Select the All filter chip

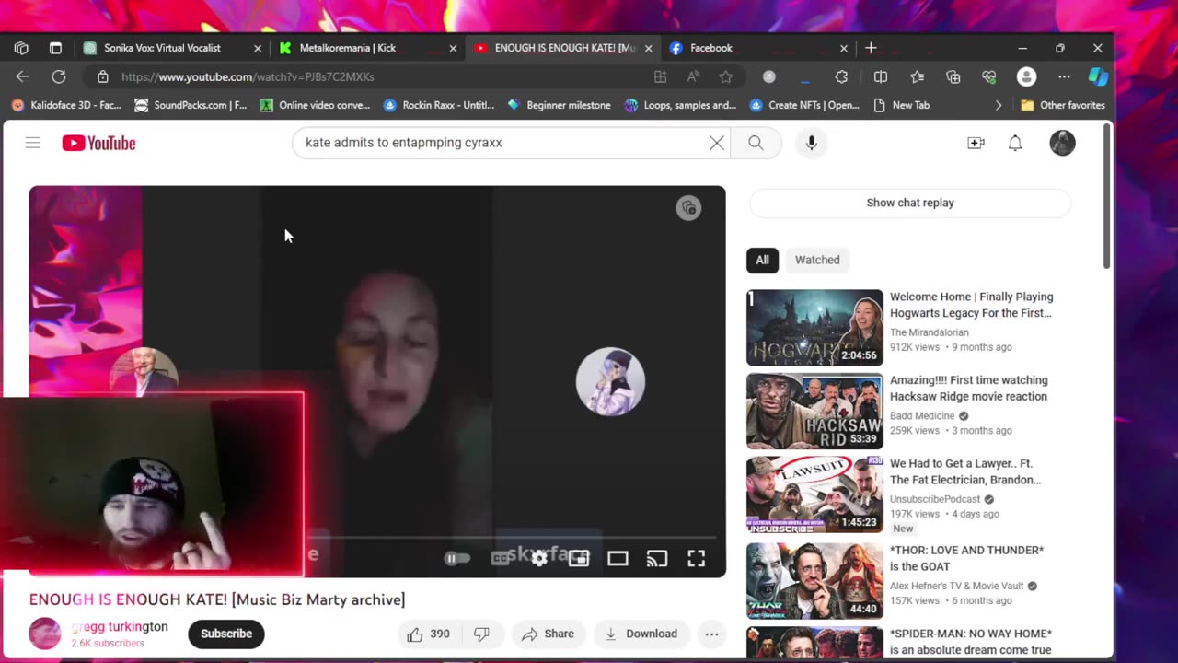coord(762,260)
